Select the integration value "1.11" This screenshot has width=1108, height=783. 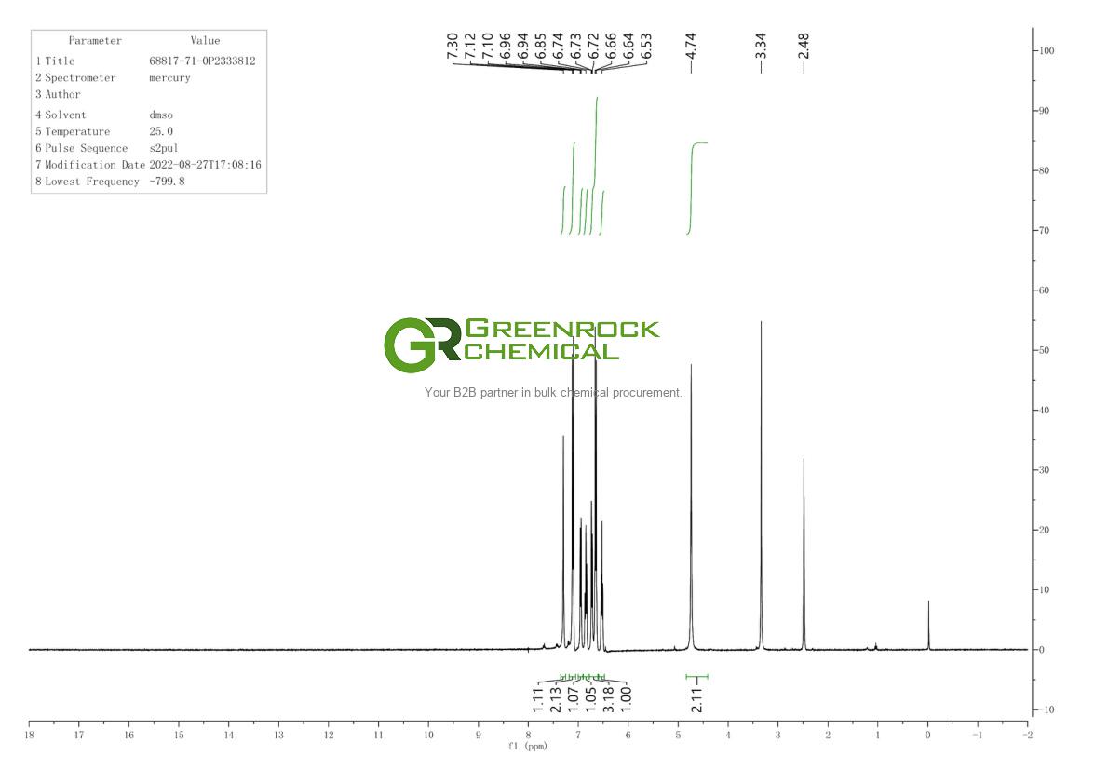click(x=538, y=699)
